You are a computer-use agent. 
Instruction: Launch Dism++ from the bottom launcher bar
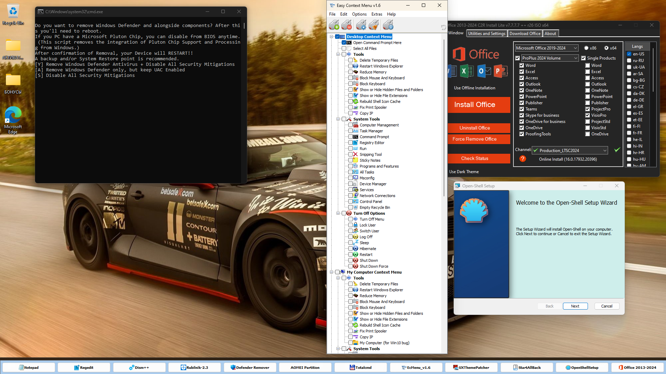pos(139,367)
